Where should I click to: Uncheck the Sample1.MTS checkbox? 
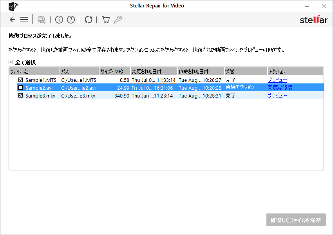pyautogui.click(x=21, y=80)
